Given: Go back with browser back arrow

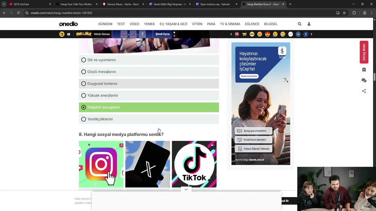Looking at the screenshot, I should pos(4,13).
